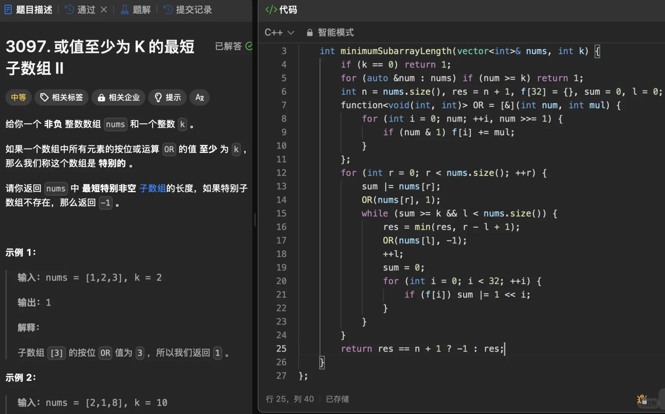Open the 提交记录 tab
665x414 pixels.
pos(188,10)
